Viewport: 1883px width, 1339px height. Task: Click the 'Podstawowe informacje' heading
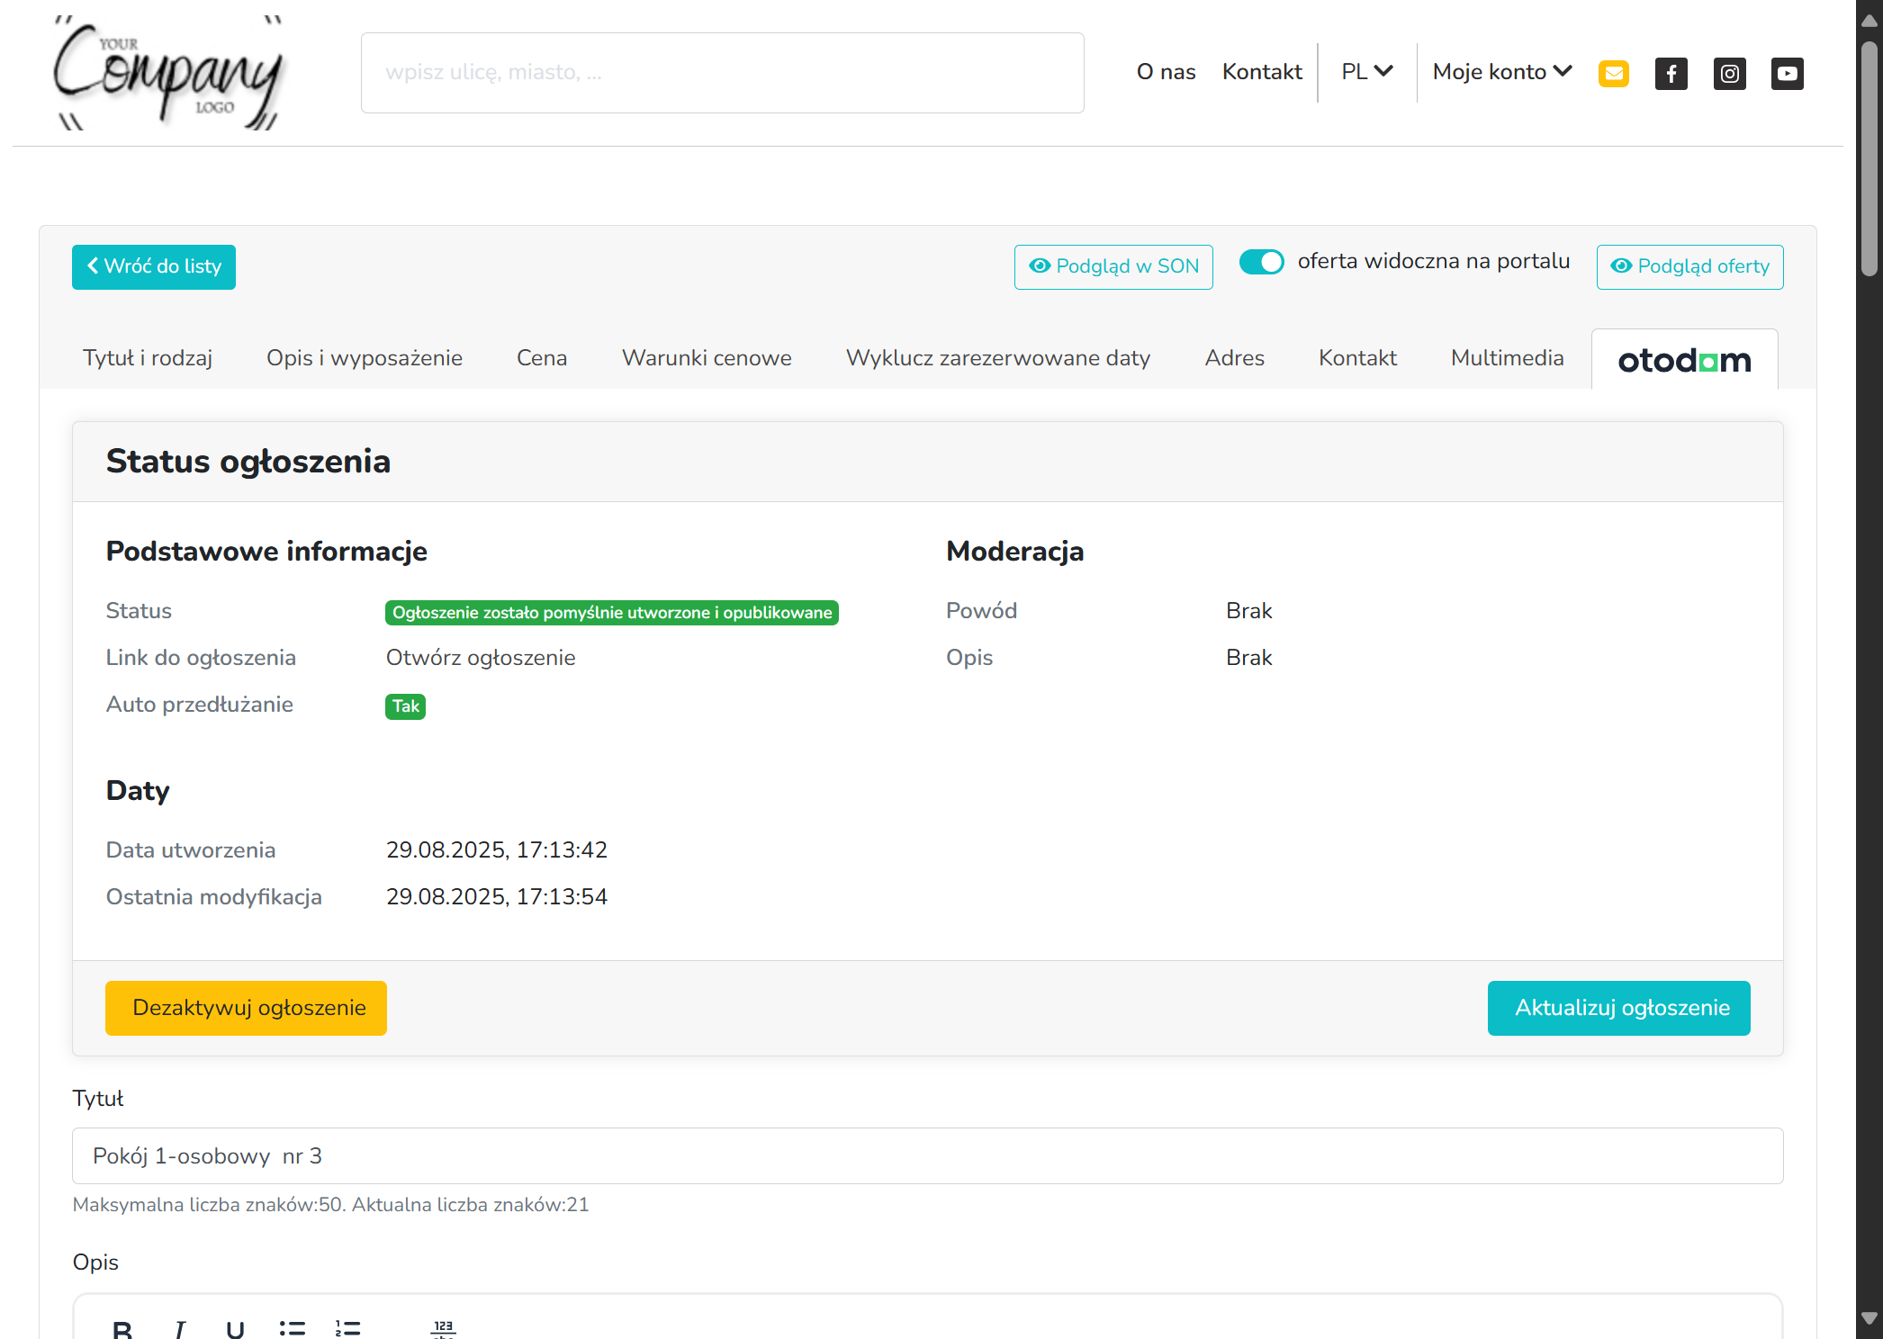point(266,552)
